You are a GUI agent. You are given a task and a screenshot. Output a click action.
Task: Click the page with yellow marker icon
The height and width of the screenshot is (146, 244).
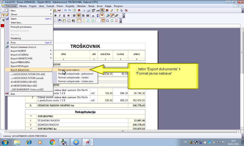point(64,21)
